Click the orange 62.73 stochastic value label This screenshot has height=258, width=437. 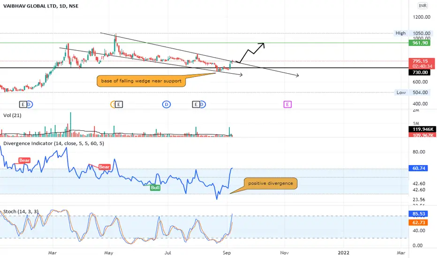418,222
